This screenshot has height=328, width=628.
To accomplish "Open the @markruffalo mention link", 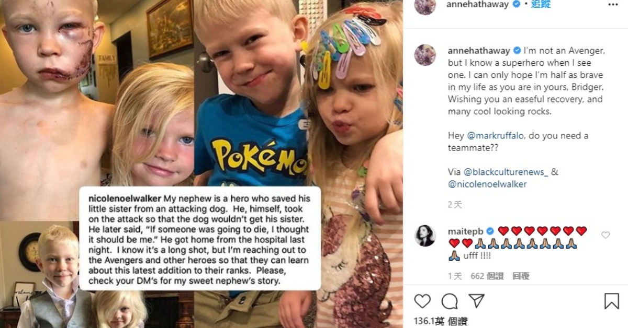I will point(494,135).
